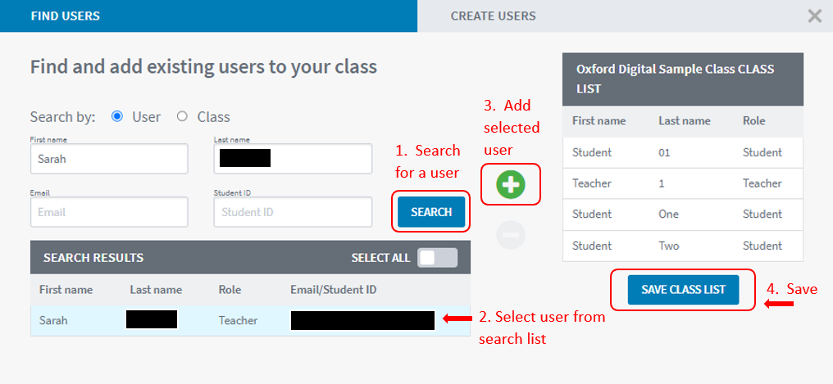Close the dialog with the X icon
The height and width of the screenshot is (384, 833).
point(814,16)
